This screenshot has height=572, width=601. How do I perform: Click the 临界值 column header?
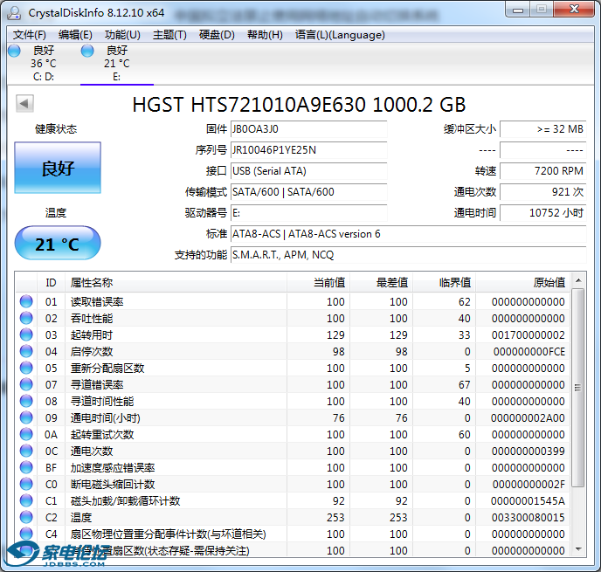(445, 283)
